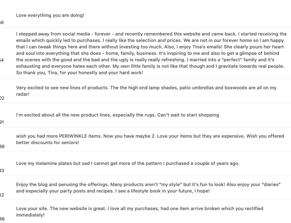Select the row number ending in 88
The image size is (291, 223).
tap(2, 147)
